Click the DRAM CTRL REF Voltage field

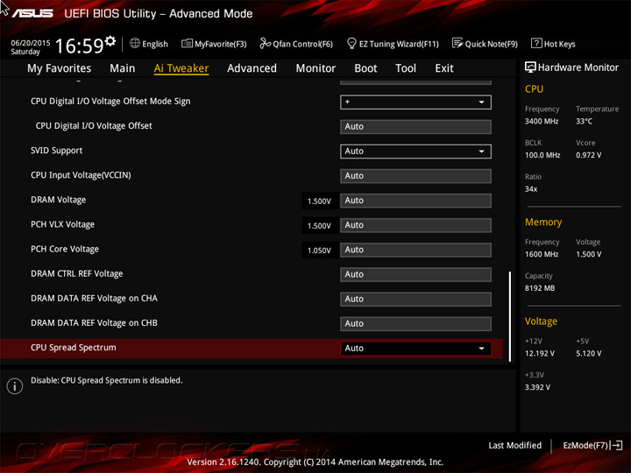pyautogui.click(x=415, y=274)
